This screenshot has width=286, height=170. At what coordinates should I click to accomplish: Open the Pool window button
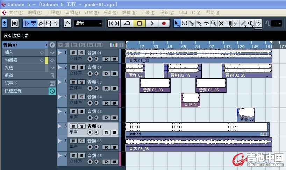48,23
